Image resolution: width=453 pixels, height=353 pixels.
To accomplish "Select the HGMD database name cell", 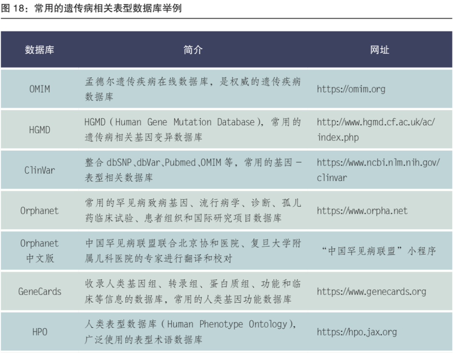I will pyautogui.click(x=39, y=130).
